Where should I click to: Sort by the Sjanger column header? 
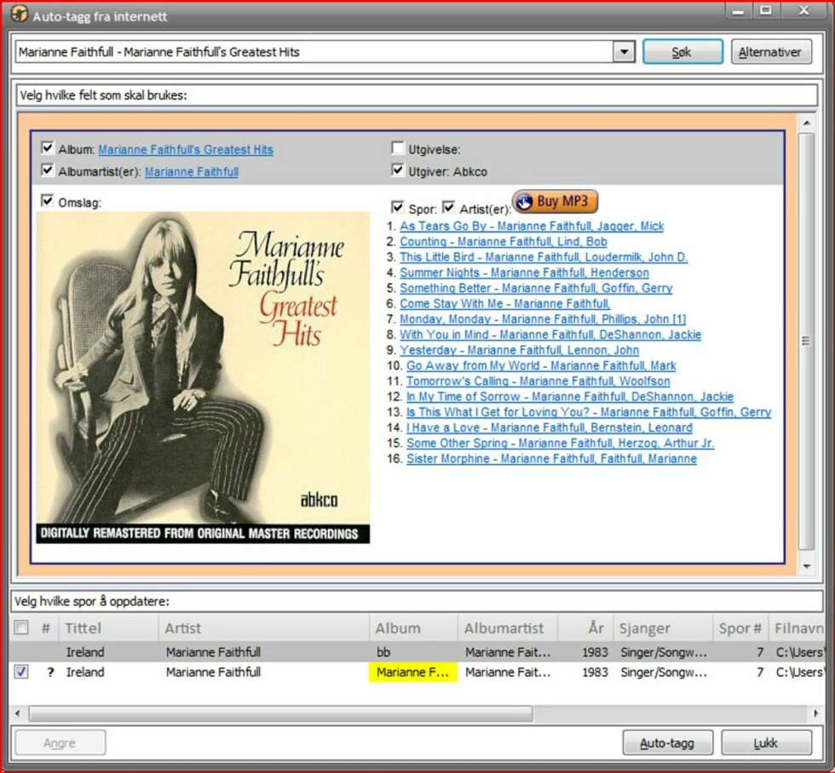point(663,628)
